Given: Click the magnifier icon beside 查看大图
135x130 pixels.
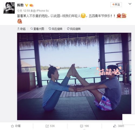Looking at the screenshot, I should pos(32,29).
